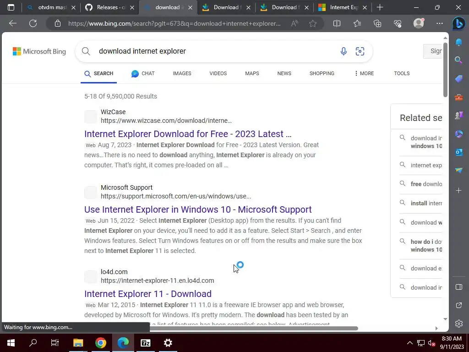This screenshot has width=469, height=352.
Task: Open the Windows Start menu
Action: click(11, 343)
